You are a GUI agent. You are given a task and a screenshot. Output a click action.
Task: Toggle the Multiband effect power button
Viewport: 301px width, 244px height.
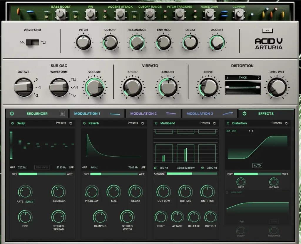point(156,123)
